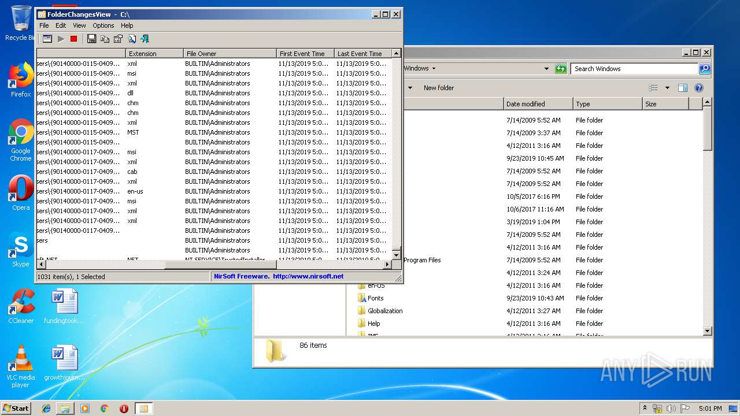Click Action Center flag in tray
Screen dimensions: 740x416
coord(685,408)
